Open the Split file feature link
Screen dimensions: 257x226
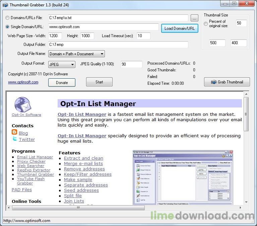click(x=73, y=196)
